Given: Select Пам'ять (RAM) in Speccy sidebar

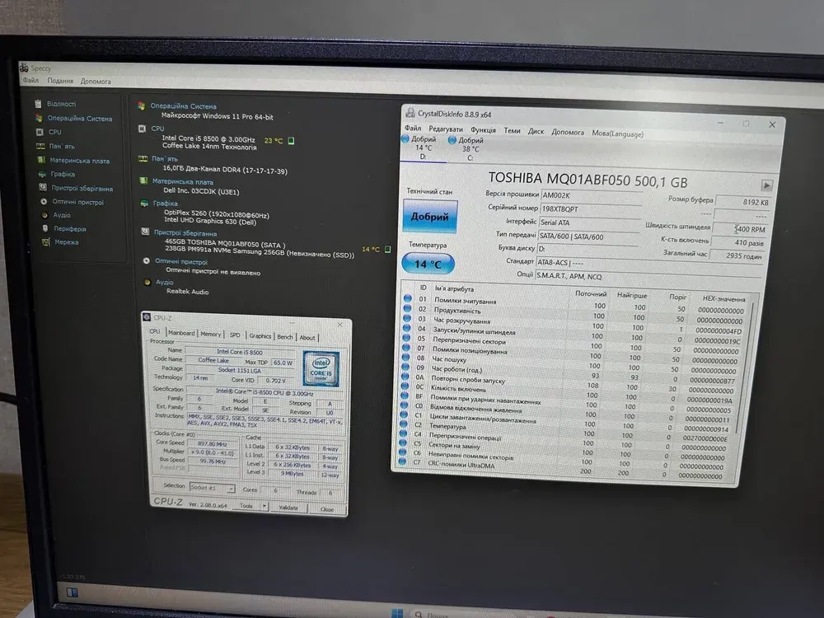Looking at the screenshot, I should [x=61, y=146].
